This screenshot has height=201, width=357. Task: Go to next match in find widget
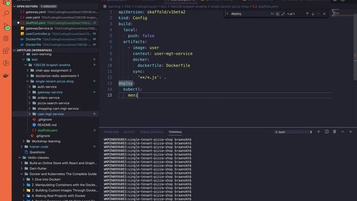point(313,14)
